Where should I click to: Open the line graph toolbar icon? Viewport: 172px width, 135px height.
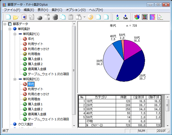pos(160,17)
